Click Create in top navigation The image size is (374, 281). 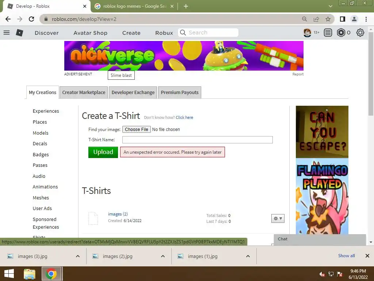pos(131,33)
